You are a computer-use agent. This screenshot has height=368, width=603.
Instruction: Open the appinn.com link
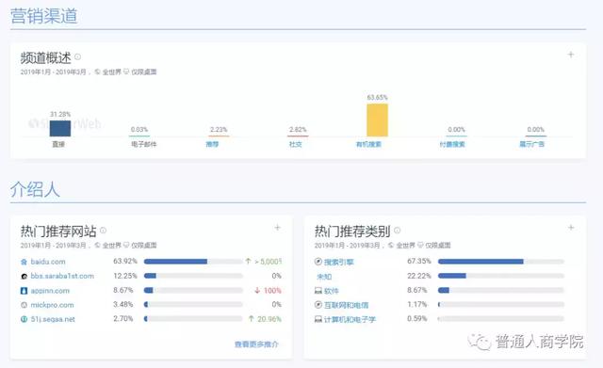(x=50, y=291)
